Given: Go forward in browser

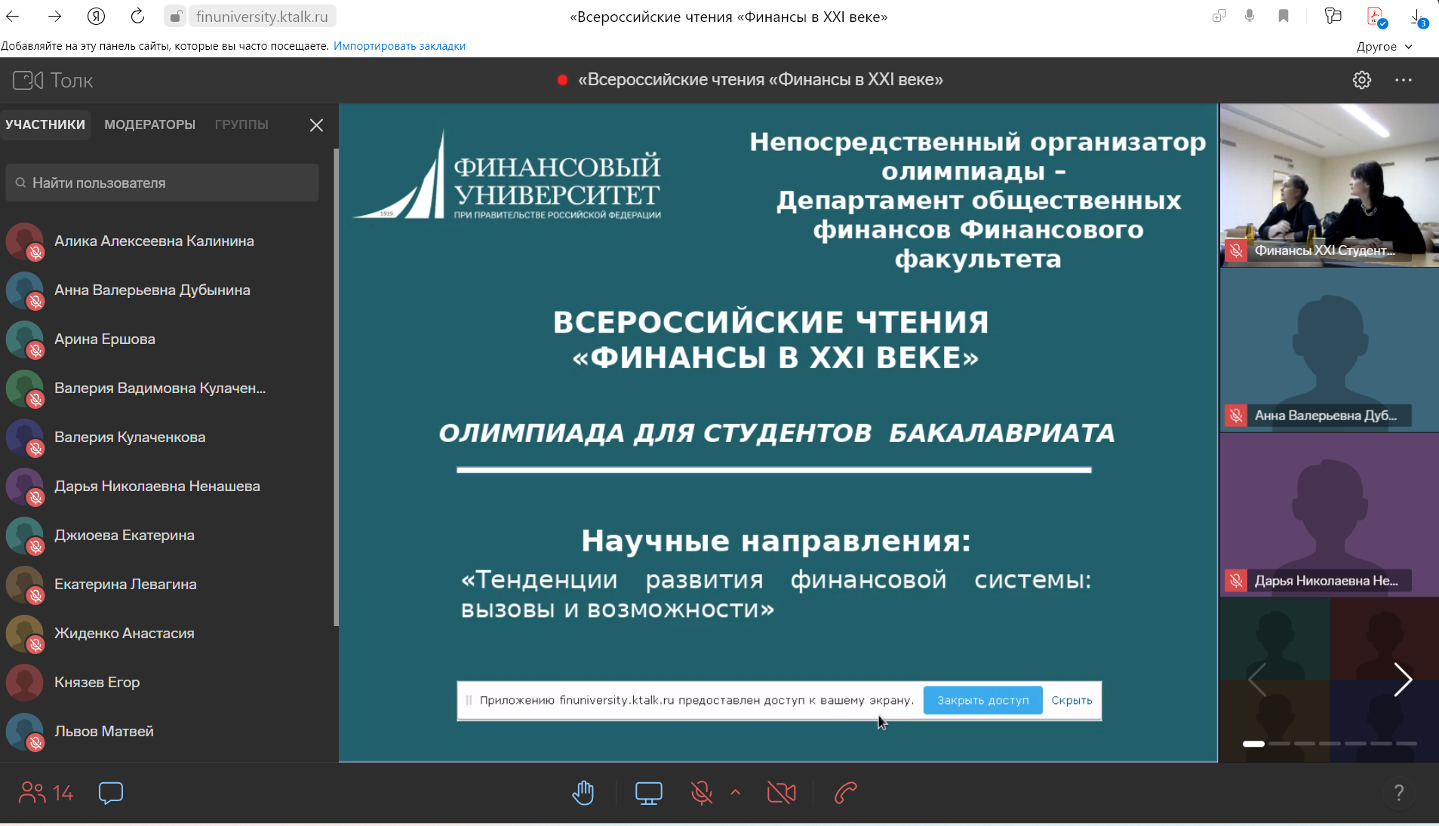Looking at the screenshot, I should (x=54, y=16).
